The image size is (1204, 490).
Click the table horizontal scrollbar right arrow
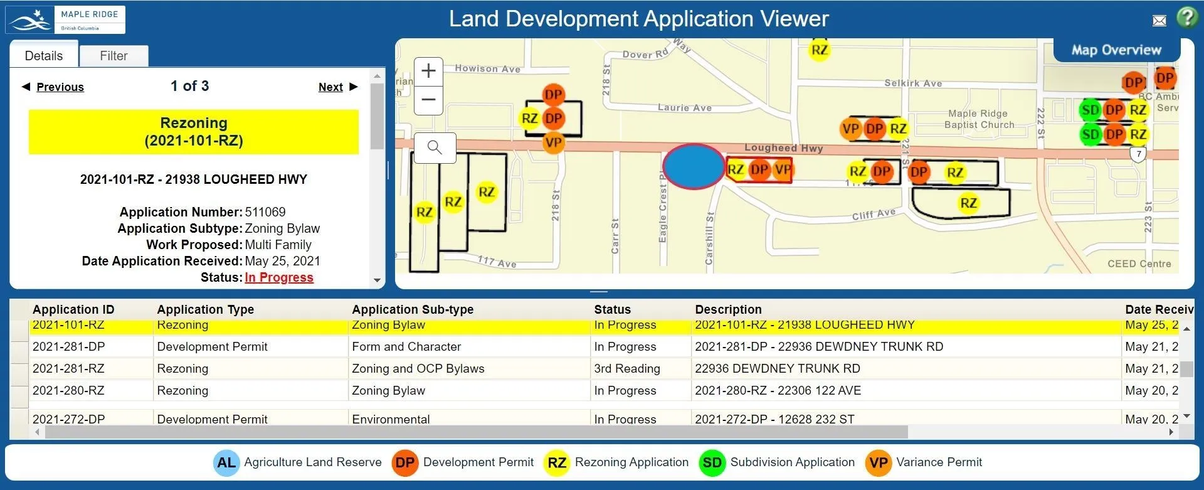[1171, 432]
